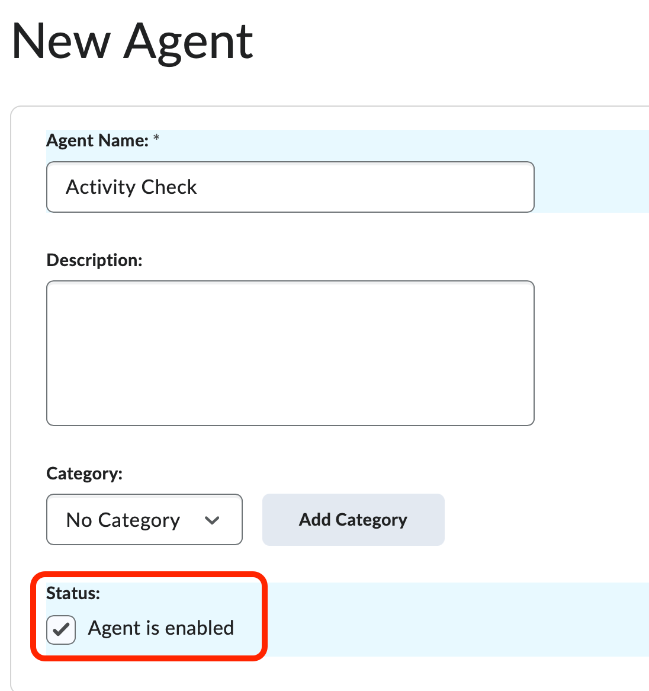Expand the Category selector chevron
The image size is (649, 691).
[212, 520]
